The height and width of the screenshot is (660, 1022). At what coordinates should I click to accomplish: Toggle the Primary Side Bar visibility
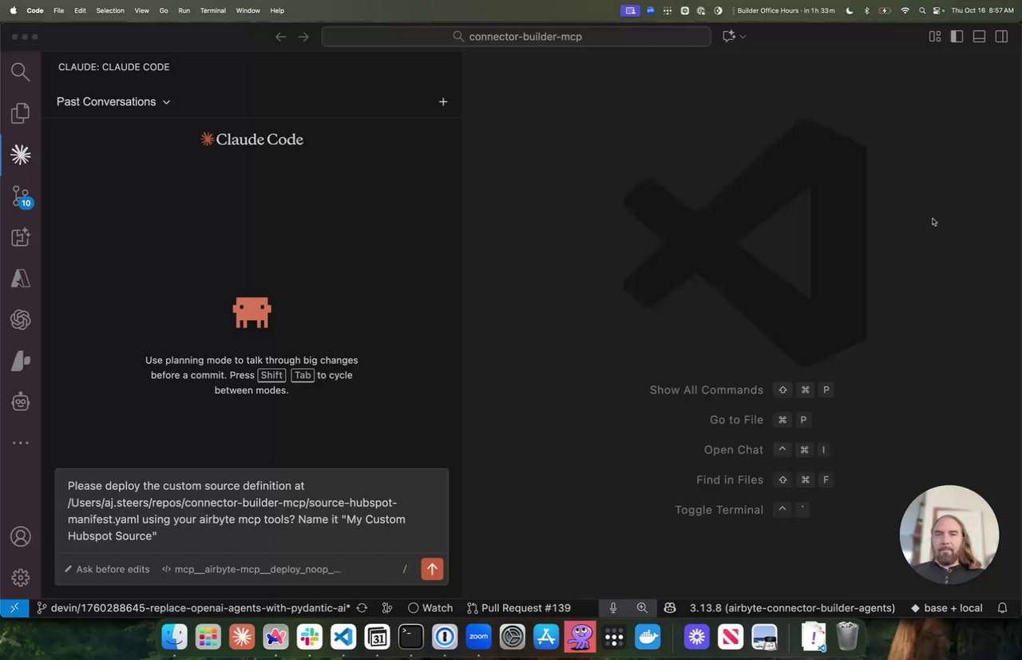point(957,37)
